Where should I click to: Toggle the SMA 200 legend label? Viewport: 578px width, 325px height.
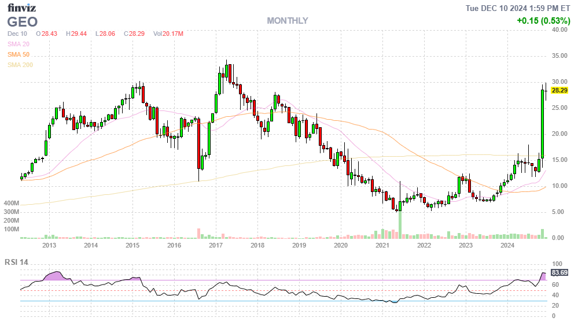[x=20, y=65]
